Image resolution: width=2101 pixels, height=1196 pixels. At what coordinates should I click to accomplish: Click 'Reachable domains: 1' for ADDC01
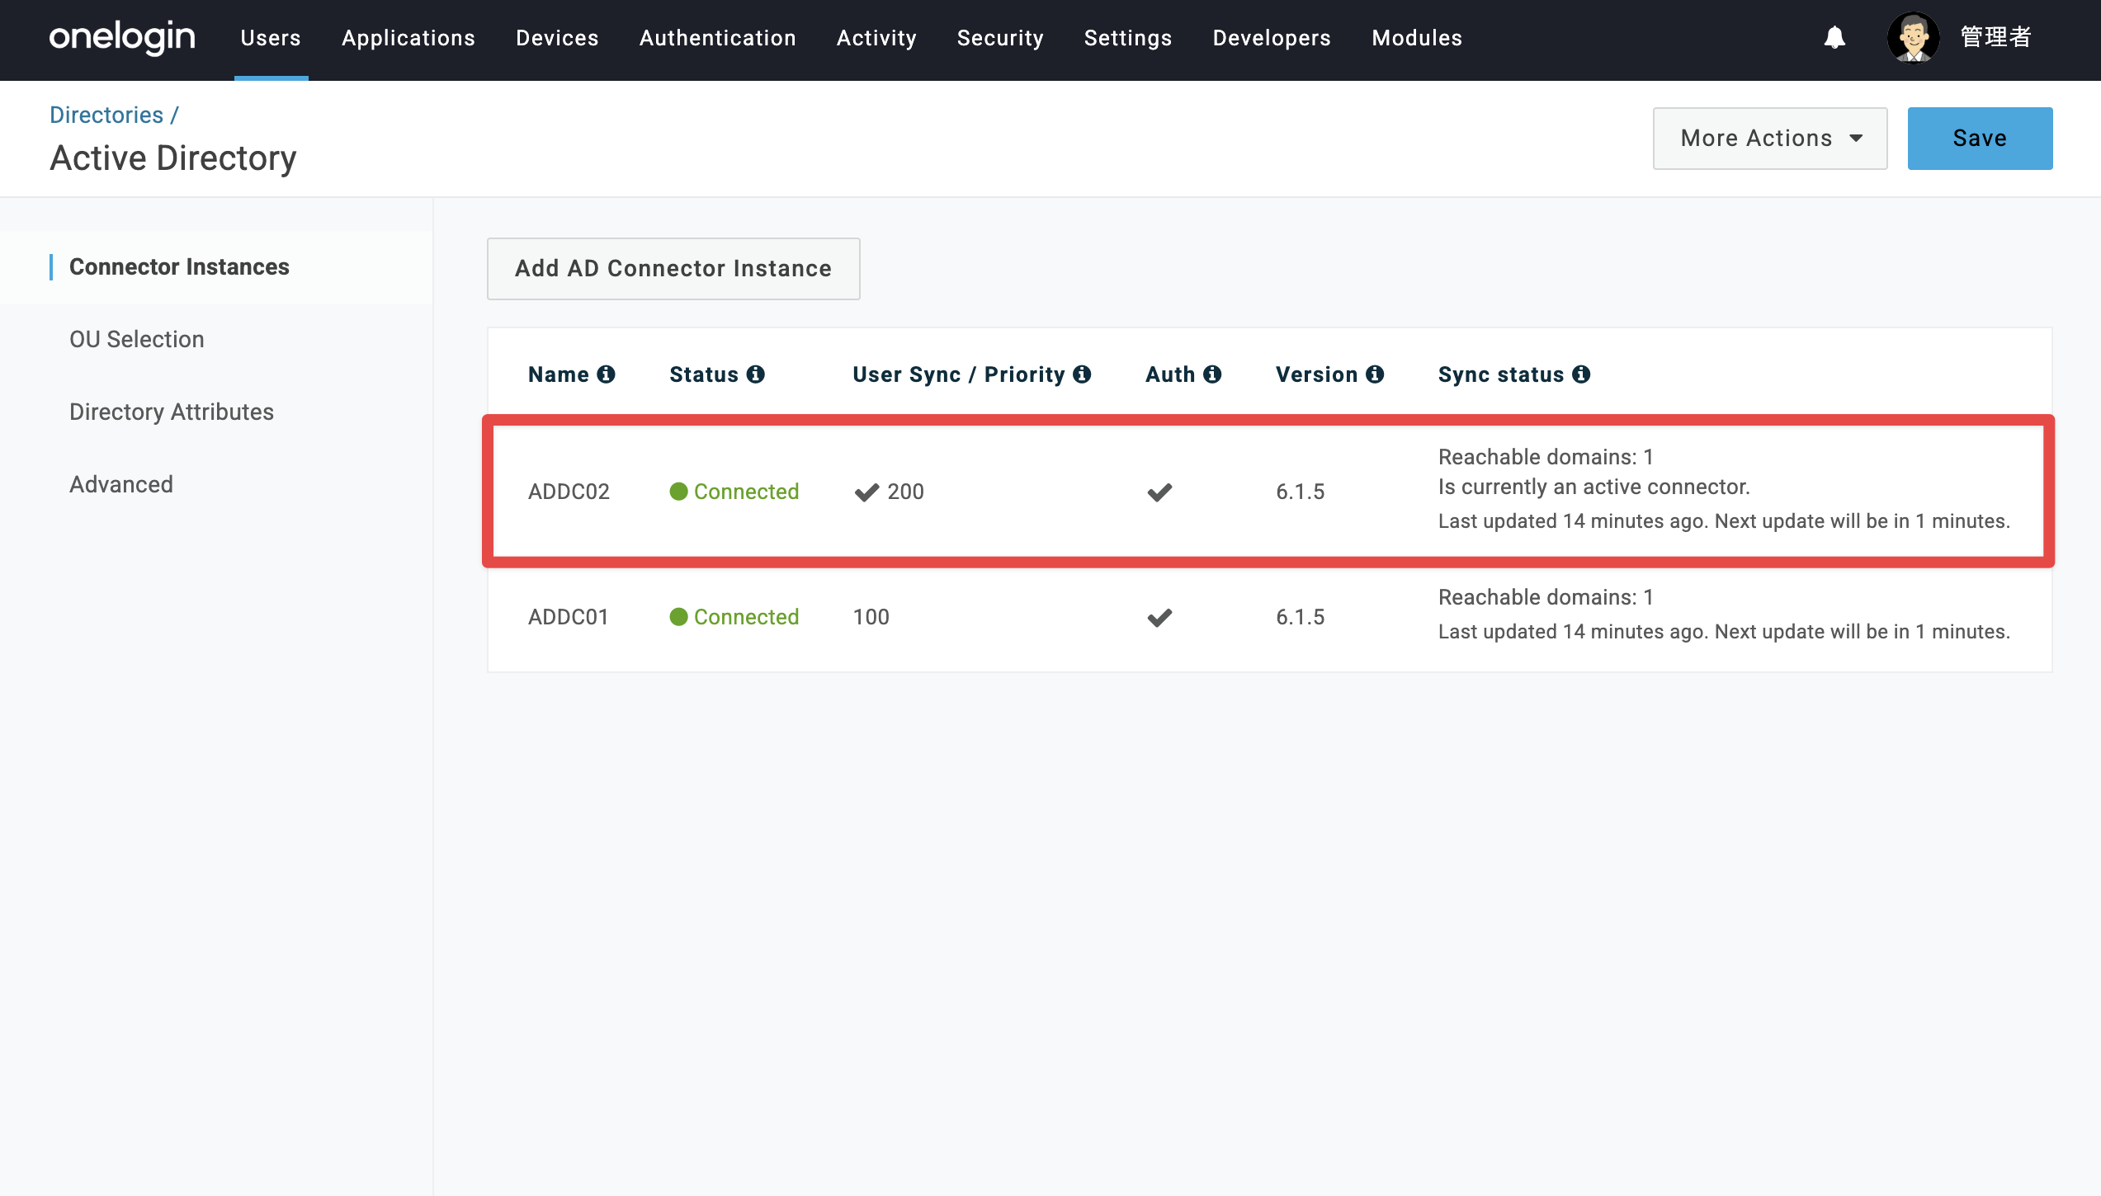click(x=1546, y=597)
